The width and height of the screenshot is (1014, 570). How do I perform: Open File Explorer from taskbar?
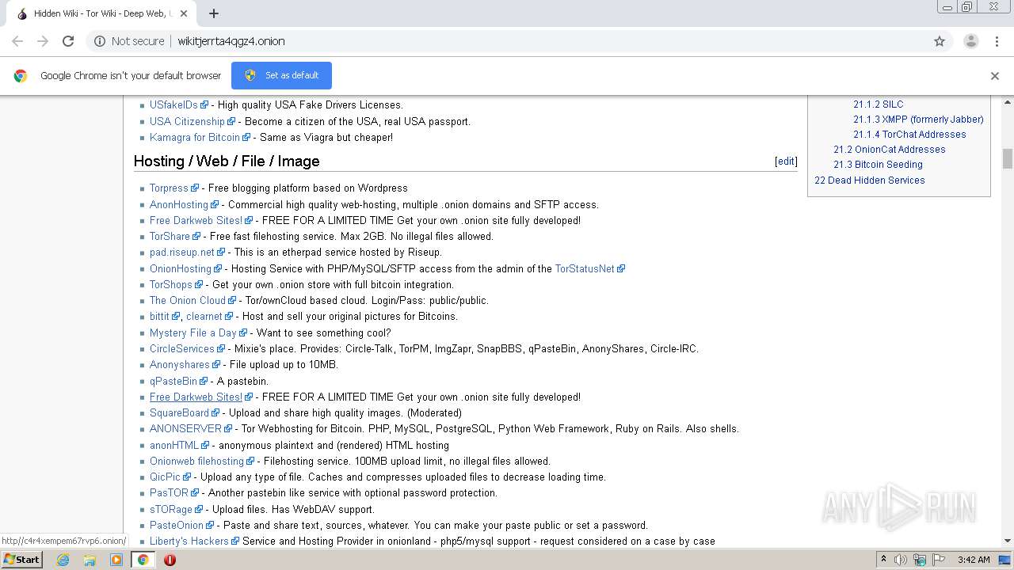click(x=90, y=560)
